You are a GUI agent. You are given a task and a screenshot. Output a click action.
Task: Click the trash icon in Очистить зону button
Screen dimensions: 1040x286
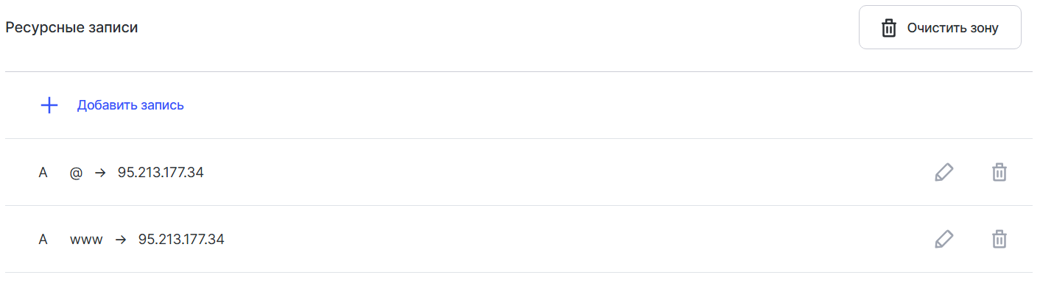(889, 28)
